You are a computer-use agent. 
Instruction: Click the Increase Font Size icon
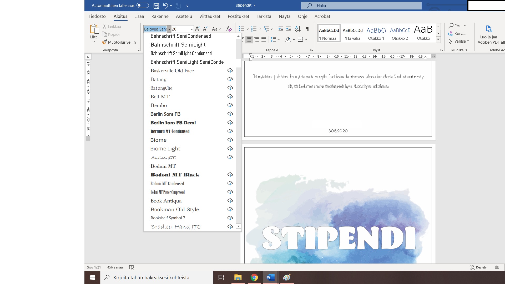(198, 29)
